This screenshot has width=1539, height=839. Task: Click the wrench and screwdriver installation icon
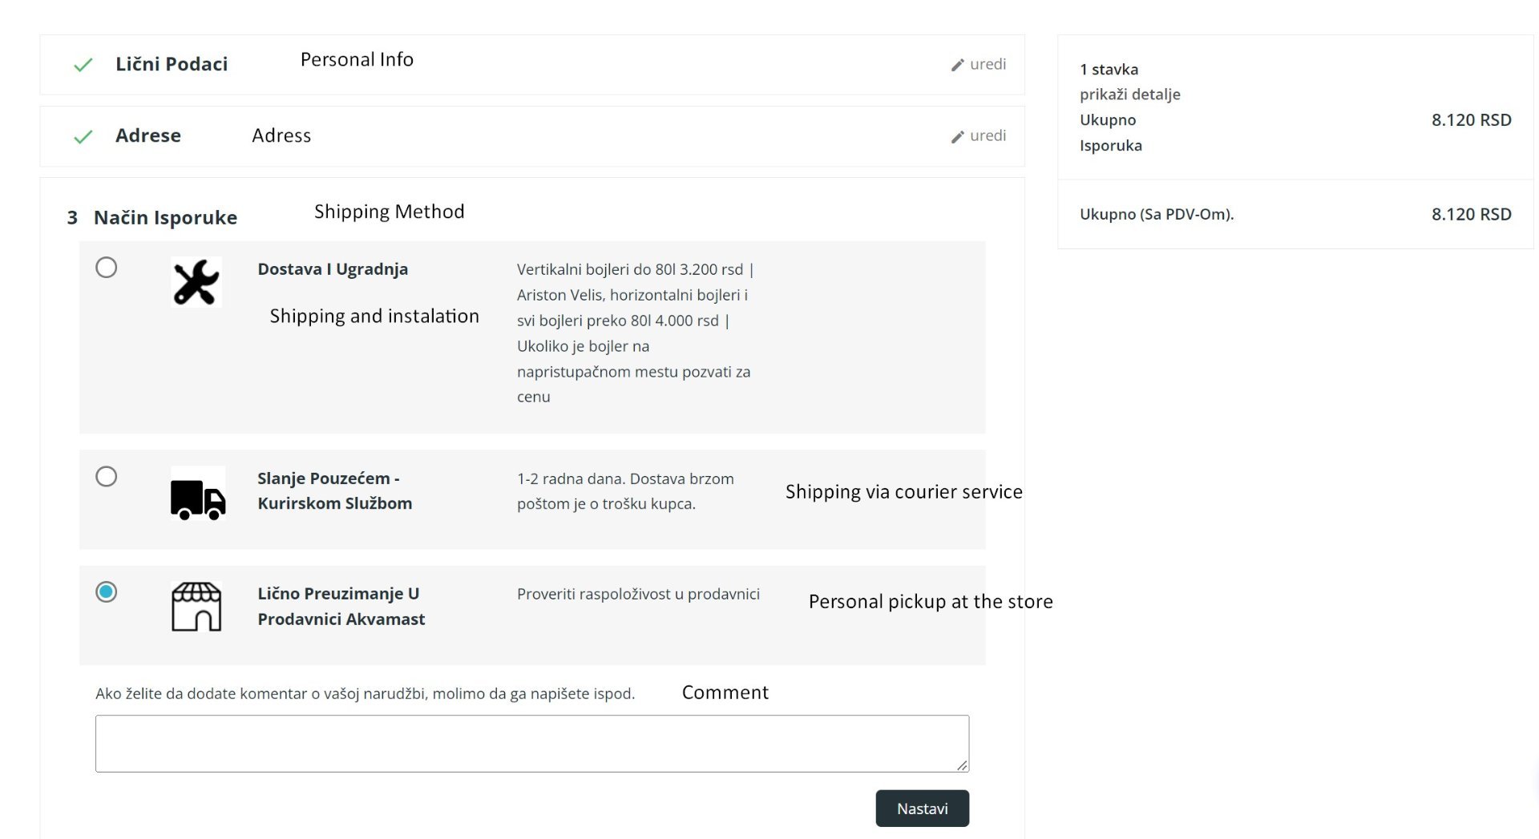coord(196,282)
